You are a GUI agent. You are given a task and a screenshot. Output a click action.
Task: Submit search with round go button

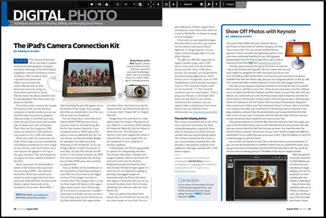(201, 4)
